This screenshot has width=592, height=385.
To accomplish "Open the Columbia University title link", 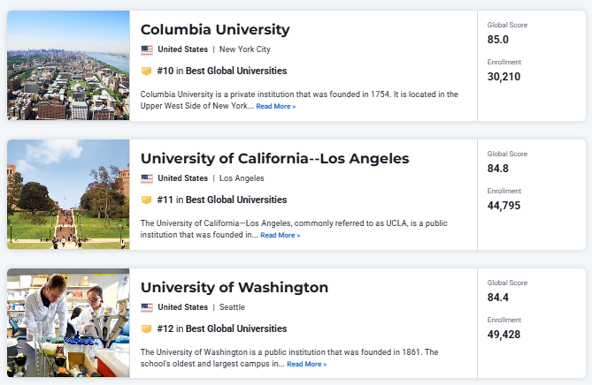I will [x=215, y=29].
